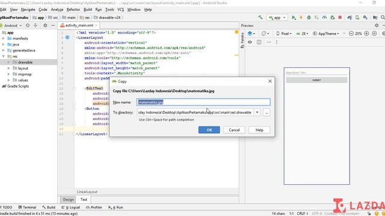
Task: Open the Code menu
Action: (x=43, y=10)
